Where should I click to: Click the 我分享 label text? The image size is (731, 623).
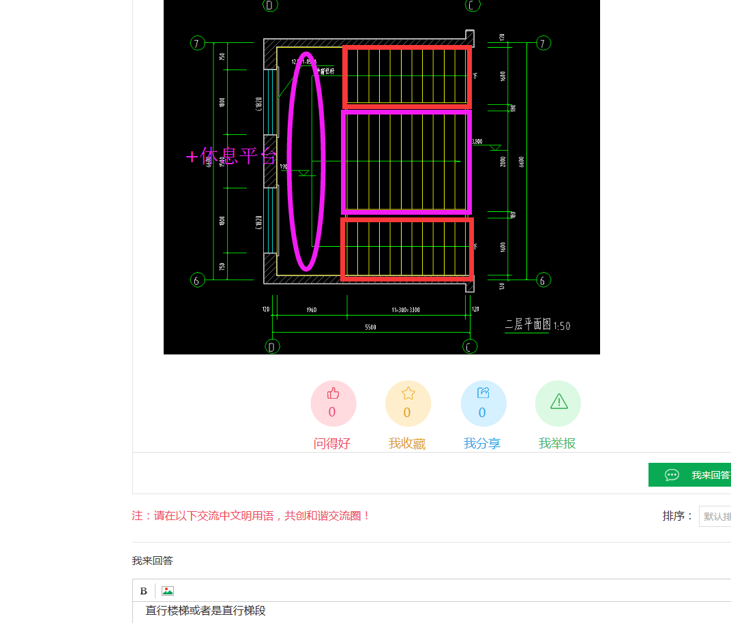(x=482, y=444)
